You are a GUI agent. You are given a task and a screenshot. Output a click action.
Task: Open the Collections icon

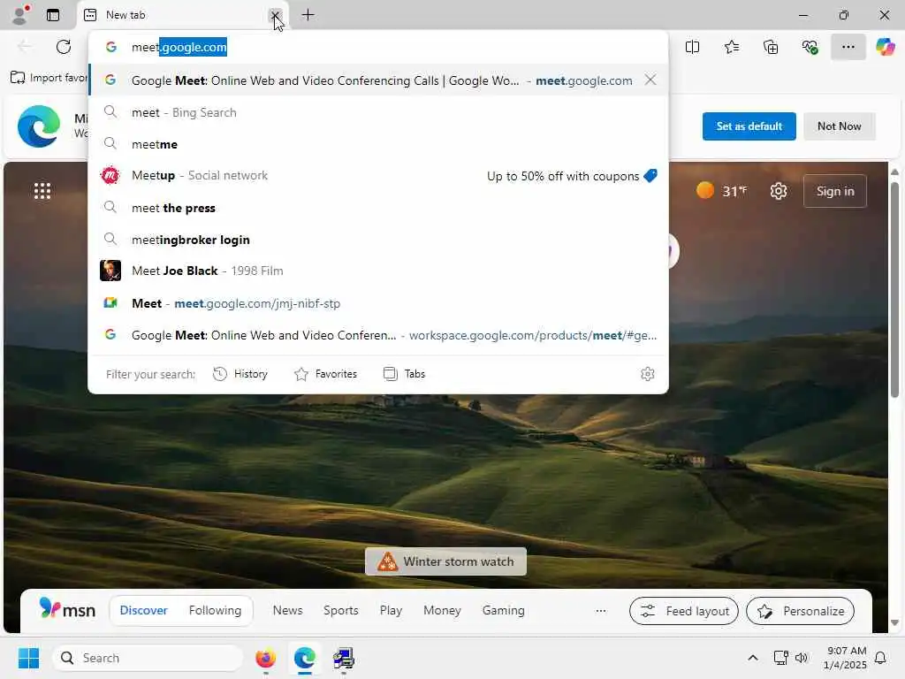point(771,47)
